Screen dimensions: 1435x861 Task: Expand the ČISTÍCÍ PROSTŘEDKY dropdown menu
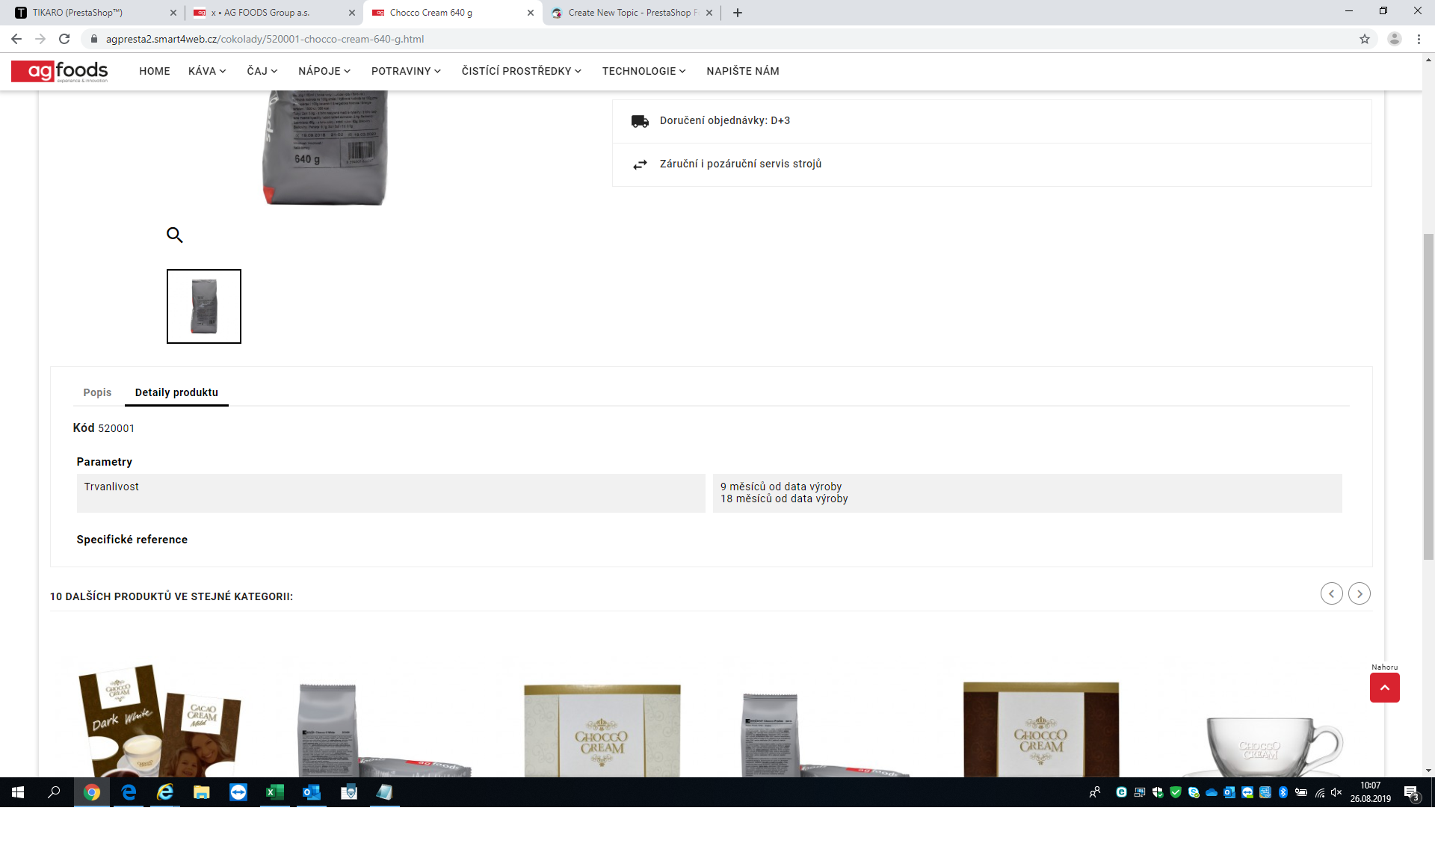pos(521,71)
